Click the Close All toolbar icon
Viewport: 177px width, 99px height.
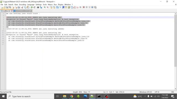click(x=16, y=7)
